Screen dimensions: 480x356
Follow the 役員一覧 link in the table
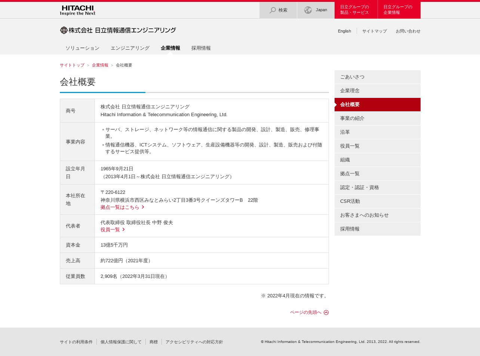pos(110,229)
